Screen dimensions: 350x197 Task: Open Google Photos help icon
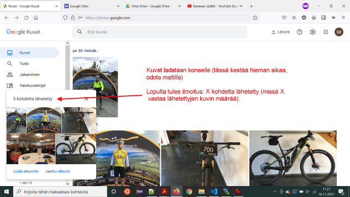coord(300,32)
